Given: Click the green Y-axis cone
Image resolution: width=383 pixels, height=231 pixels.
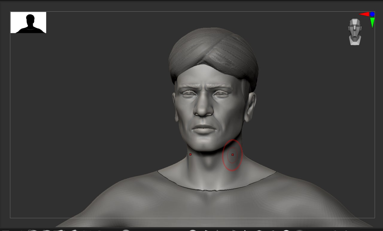Looking at the screenshot, I should [372, 22].
